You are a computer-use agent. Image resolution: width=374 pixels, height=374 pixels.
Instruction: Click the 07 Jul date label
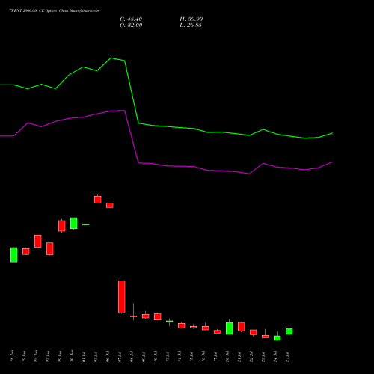[120, 357]
